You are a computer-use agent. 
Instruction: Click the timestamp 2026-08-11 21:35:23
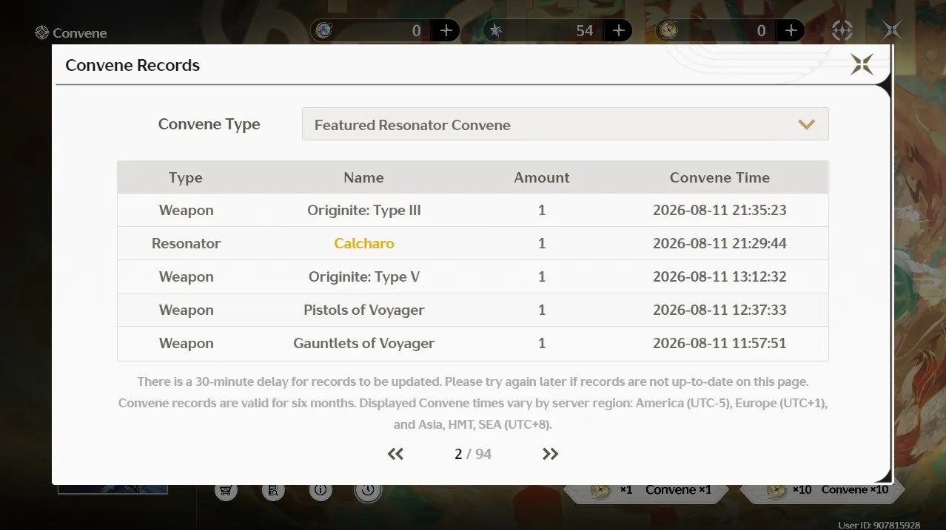point(719,210)
